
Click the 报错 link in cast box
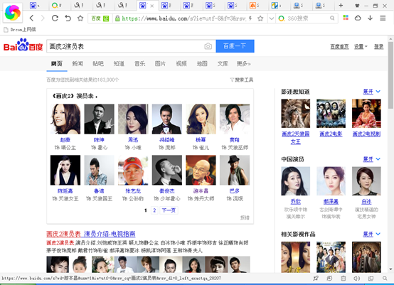[245, 217]
